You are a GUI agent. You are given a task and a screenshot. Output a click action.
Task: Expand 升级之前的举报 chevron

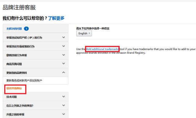pos(64,114)
